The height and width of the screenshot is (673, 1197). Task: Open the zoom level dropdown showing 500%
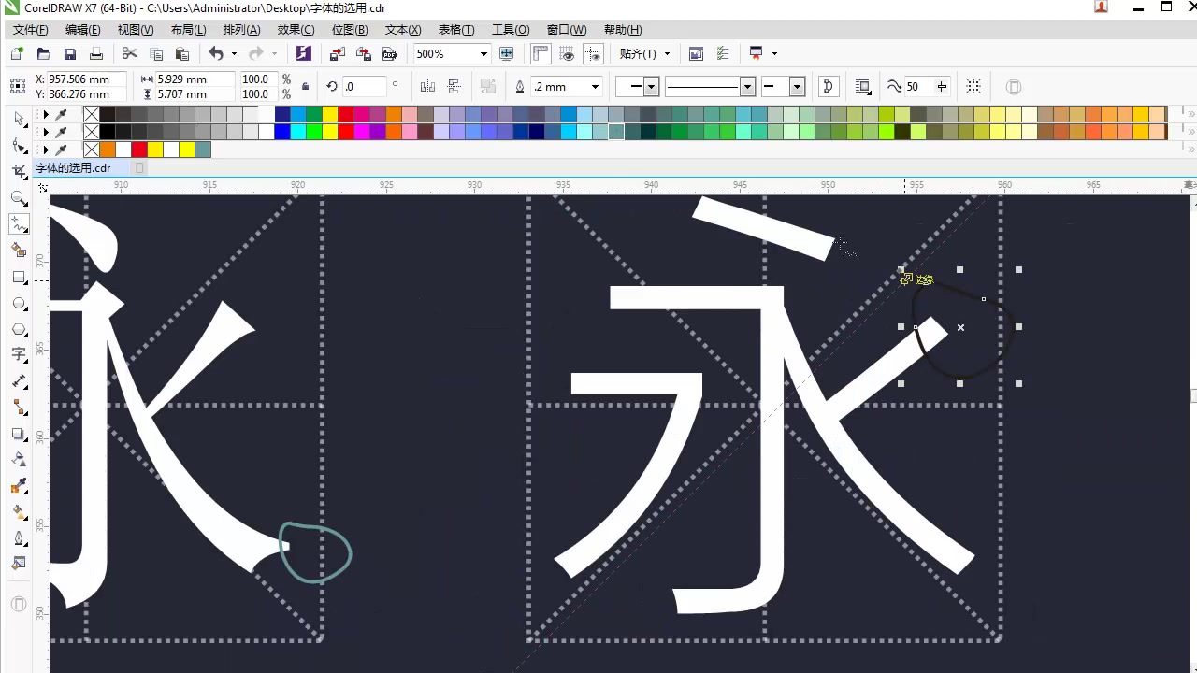pos(483,53)
